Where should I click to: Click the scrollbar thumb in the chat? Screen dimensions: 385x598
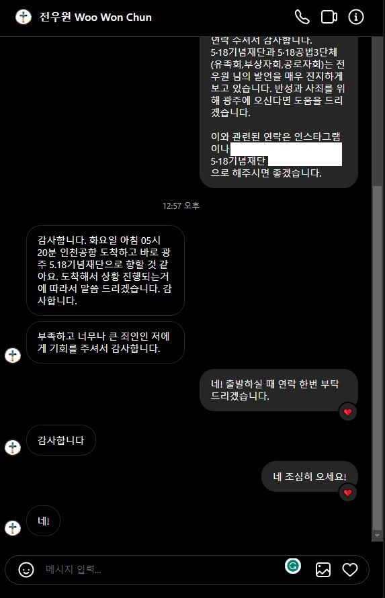[x=377, y=359]
